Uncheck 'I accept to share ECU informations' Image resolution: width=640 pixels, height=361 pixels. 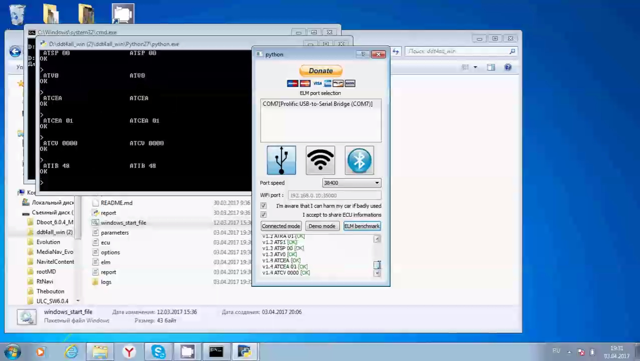tap(263, 215)
